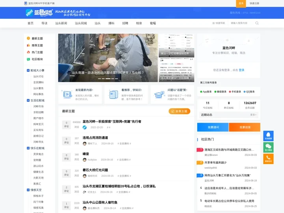Select the first carousel indicator dash
Viewport: 284px width, 213px height.
pyautogui.click(x=99, y=79)
